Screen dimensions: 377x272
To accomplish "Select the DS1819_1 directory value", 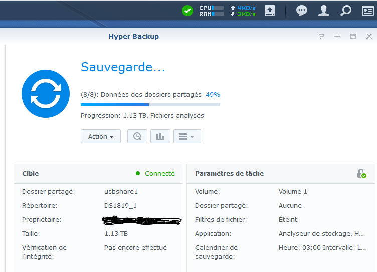I will click(x=120, y=206).
